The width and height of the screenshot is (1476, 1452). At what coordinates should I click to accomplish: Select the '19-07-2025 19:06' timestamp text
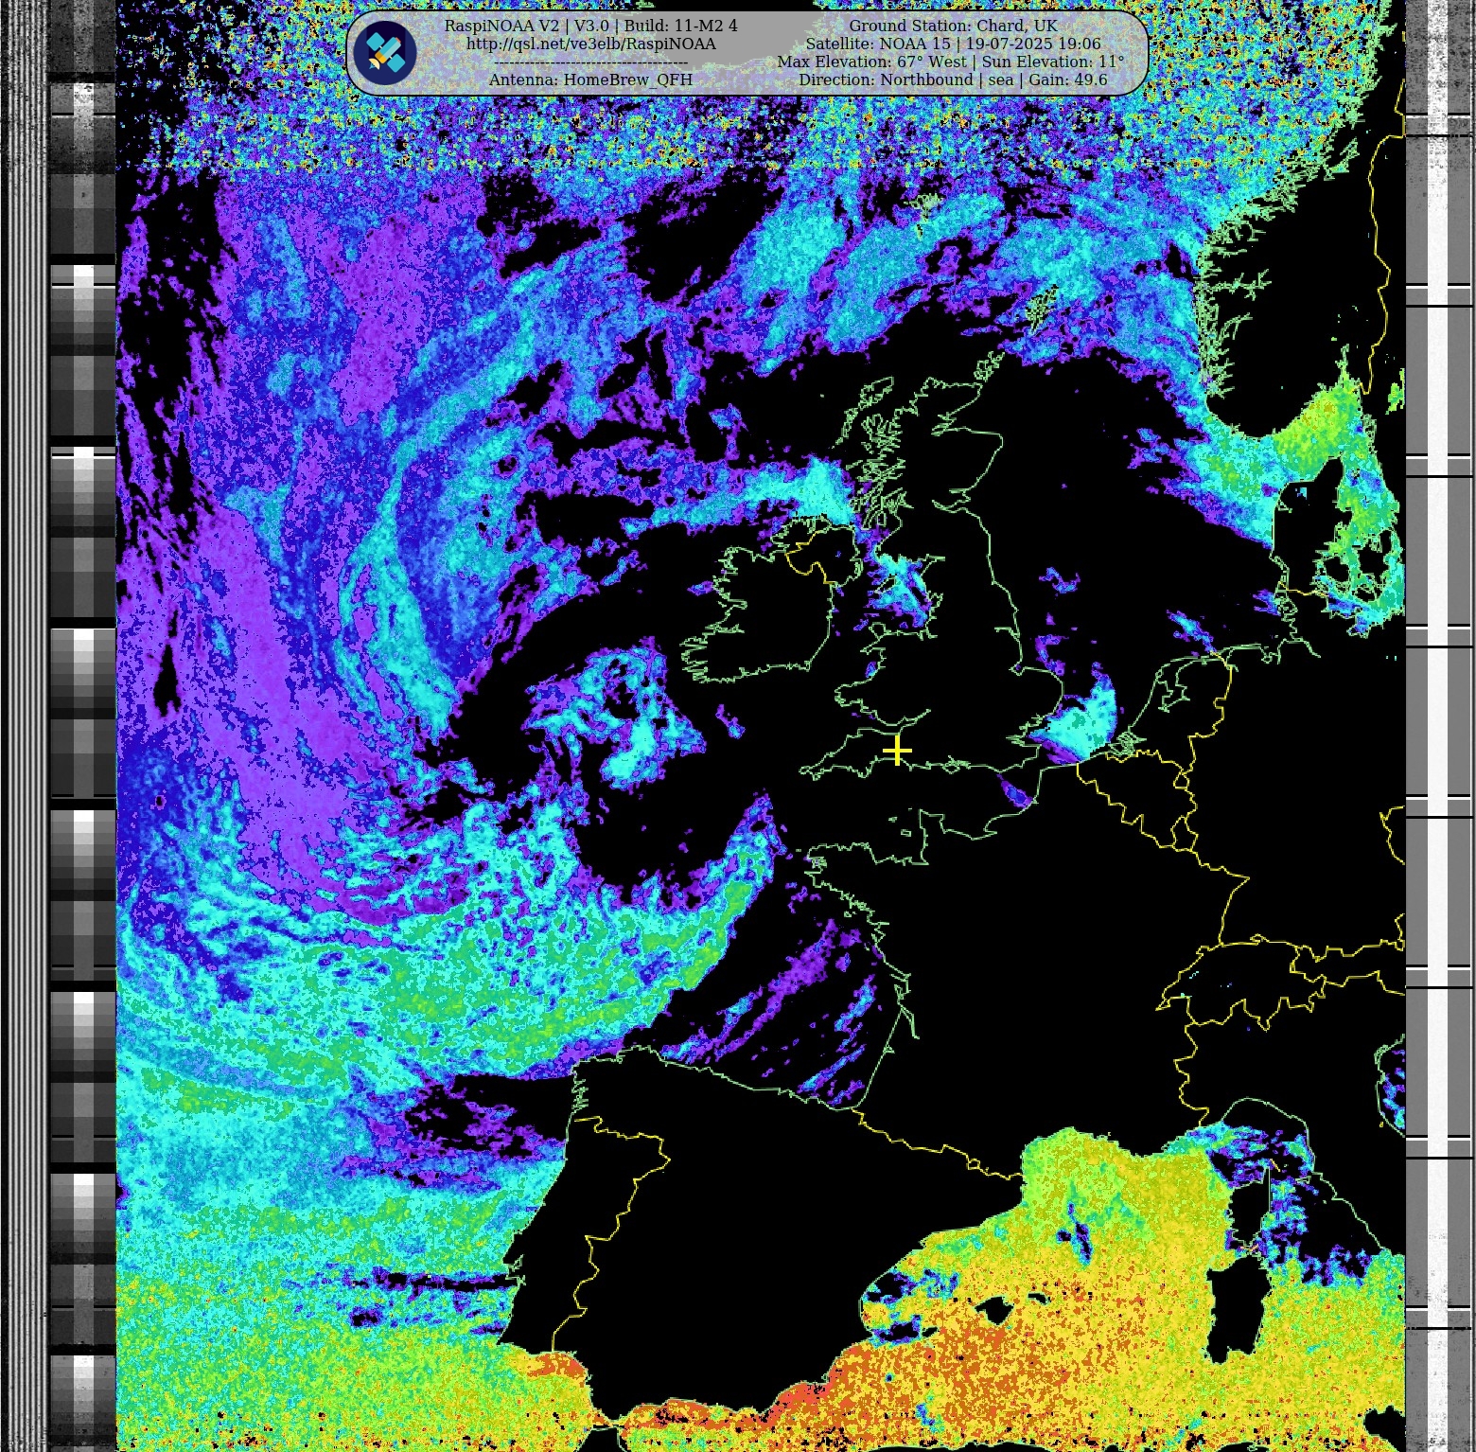pos(1033,44)
